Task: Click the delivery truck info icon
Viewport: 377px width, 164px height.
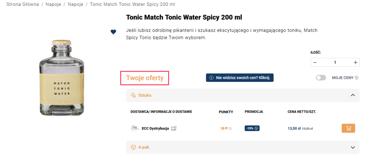Action: tap(174, 128)
